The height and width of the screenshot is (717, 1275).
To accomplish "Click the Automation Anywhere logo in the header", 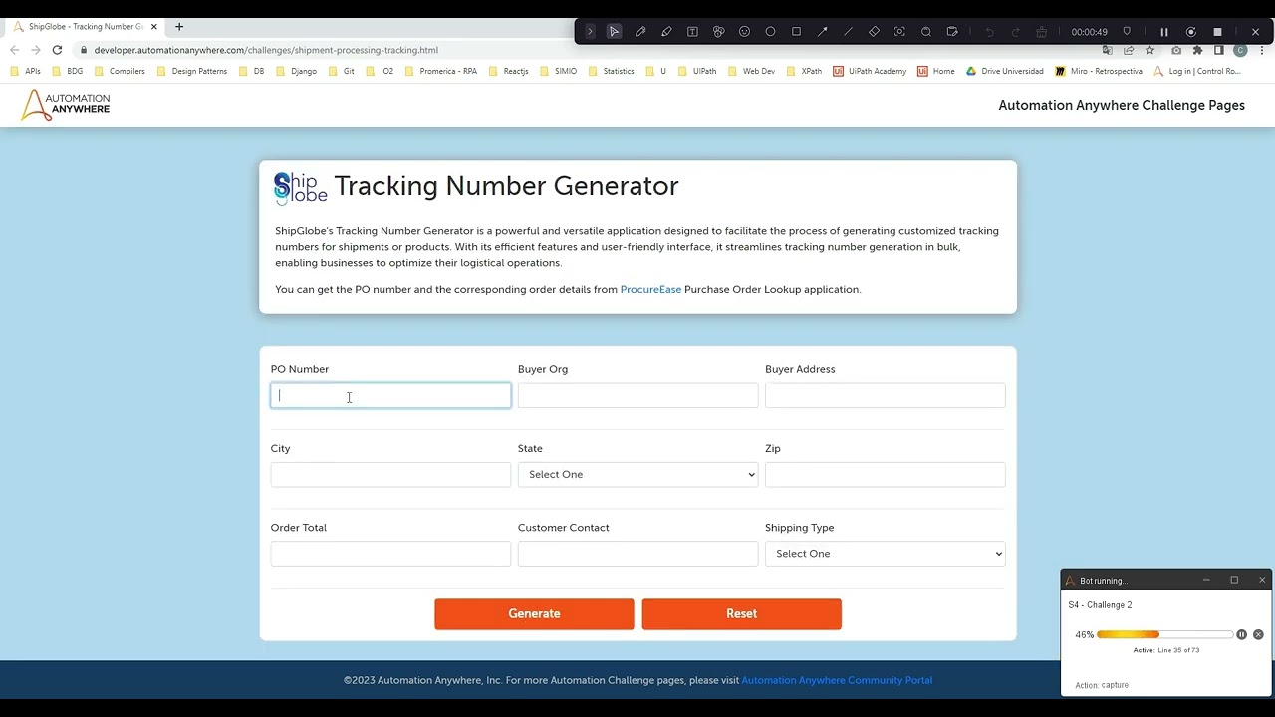I will (x=66, y=105).
